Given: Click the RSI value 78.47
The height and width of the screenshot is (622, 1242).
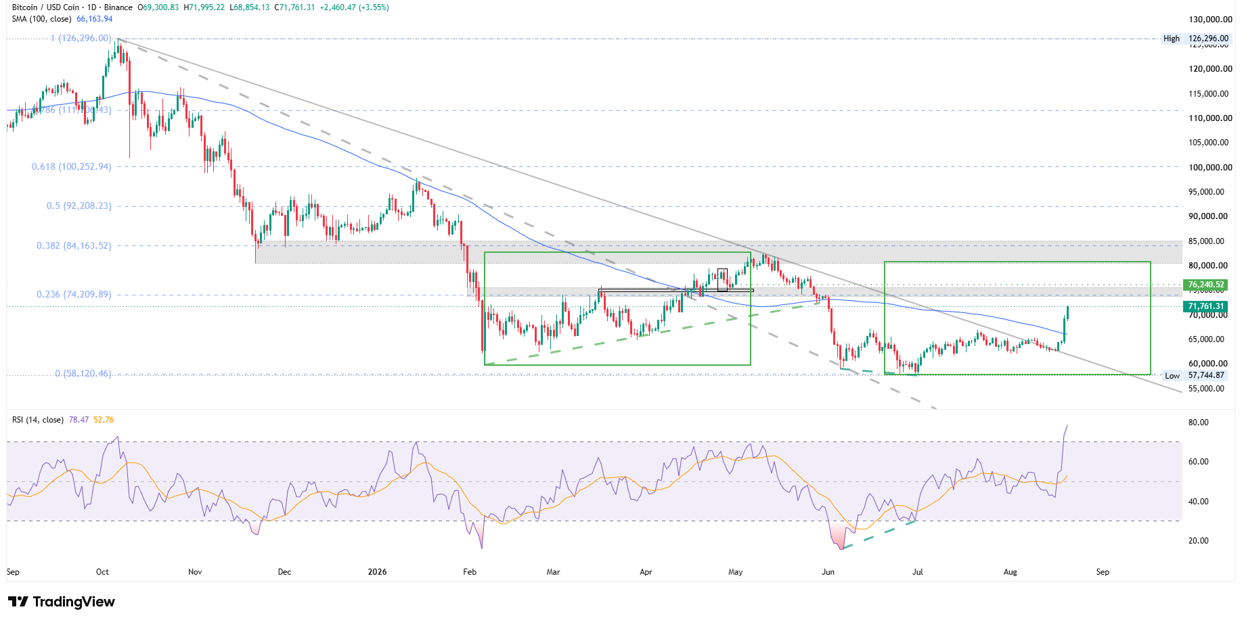Looking at the screenshot, I should (x=79, y=420).
